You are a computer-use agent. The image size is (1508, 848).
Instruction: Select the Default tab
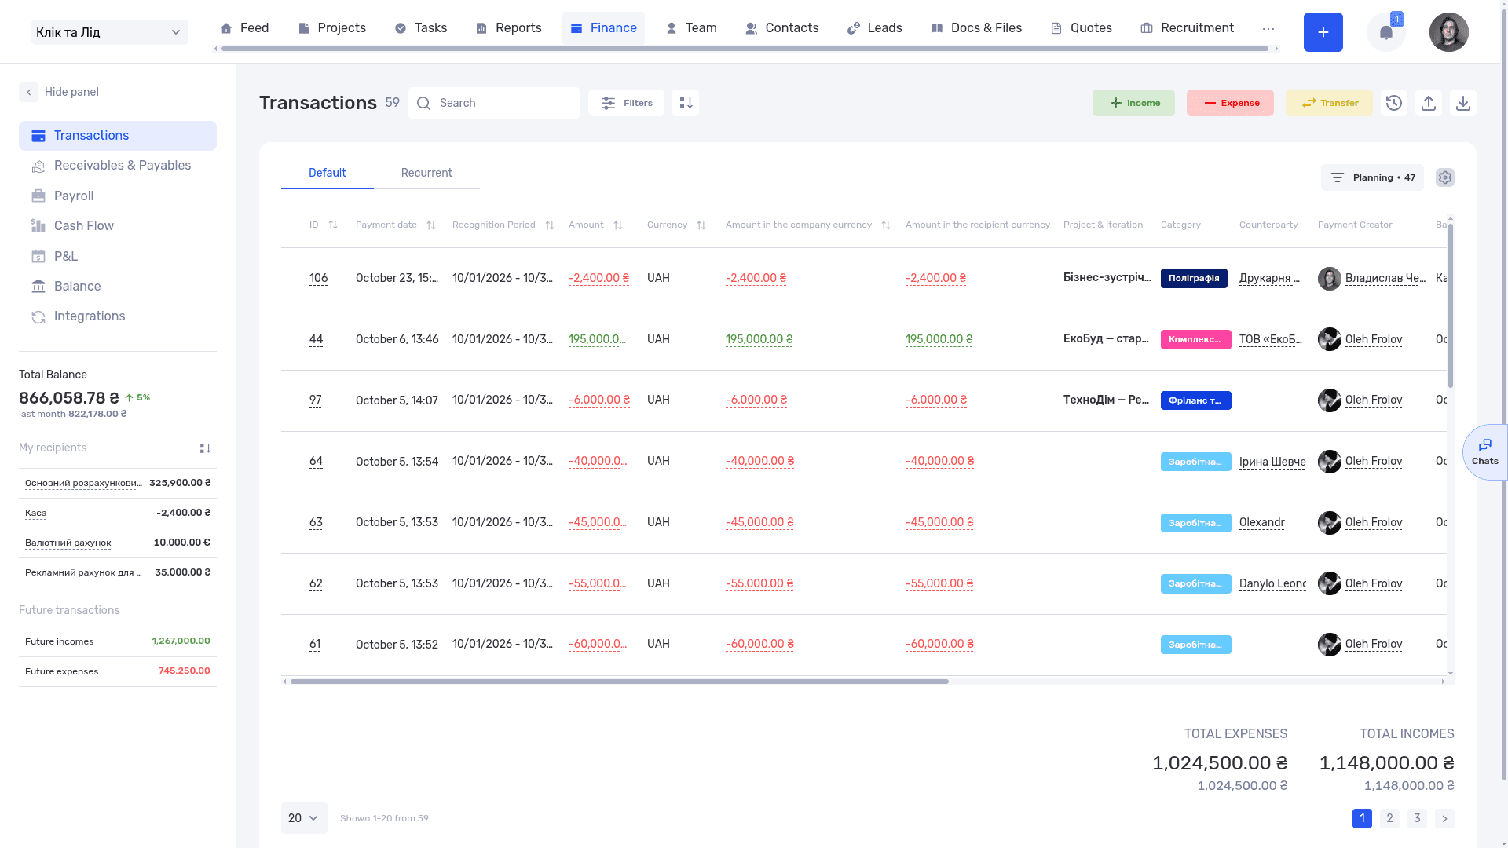point(327,173)
